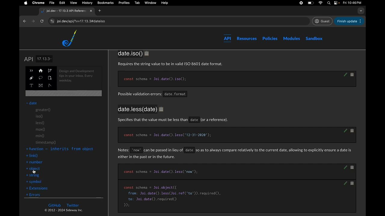Viewport: 385px width, 216px height.
Task: Go back with the browser back arrow
Action: (25, 21)
